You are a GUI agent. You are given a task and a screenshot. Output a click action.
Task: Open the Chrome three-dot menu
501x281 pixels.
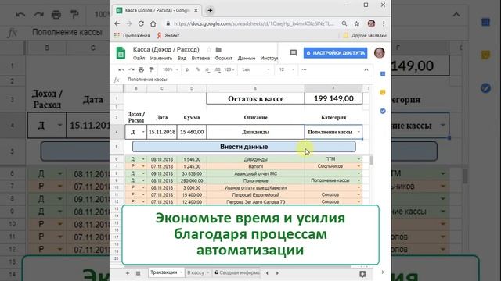tap(384, 23)
